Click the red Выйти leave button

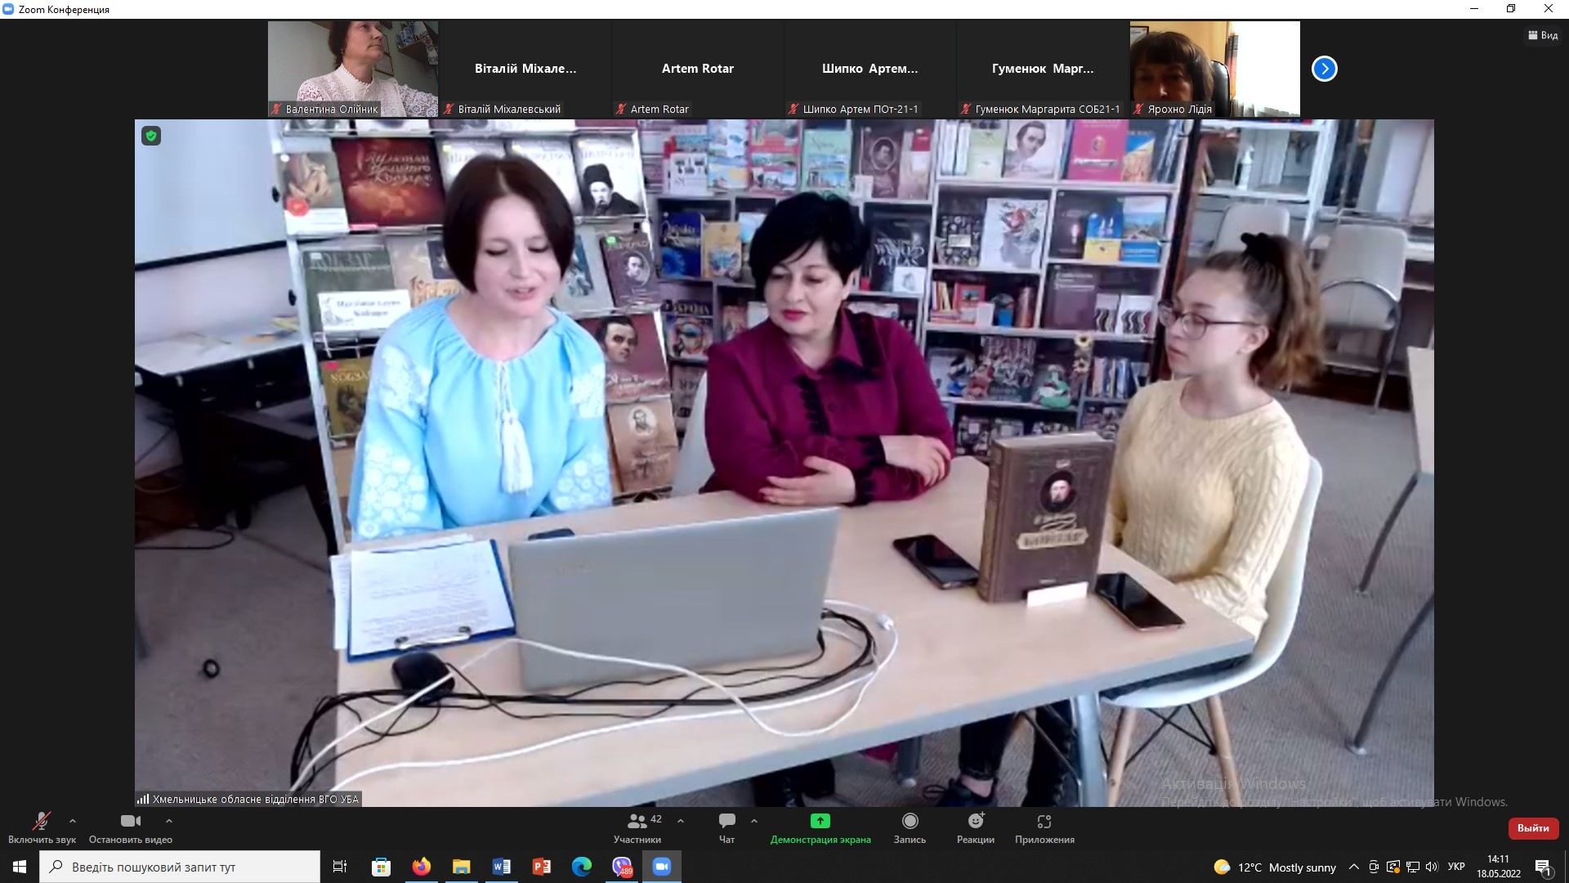(x=1533, y=828)
